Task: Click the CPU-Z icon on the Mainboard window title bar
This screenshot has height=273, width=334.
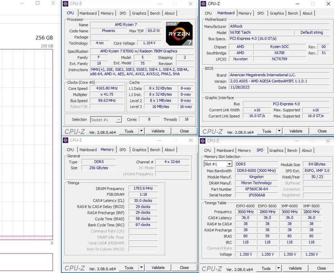Action: (204, 4)
